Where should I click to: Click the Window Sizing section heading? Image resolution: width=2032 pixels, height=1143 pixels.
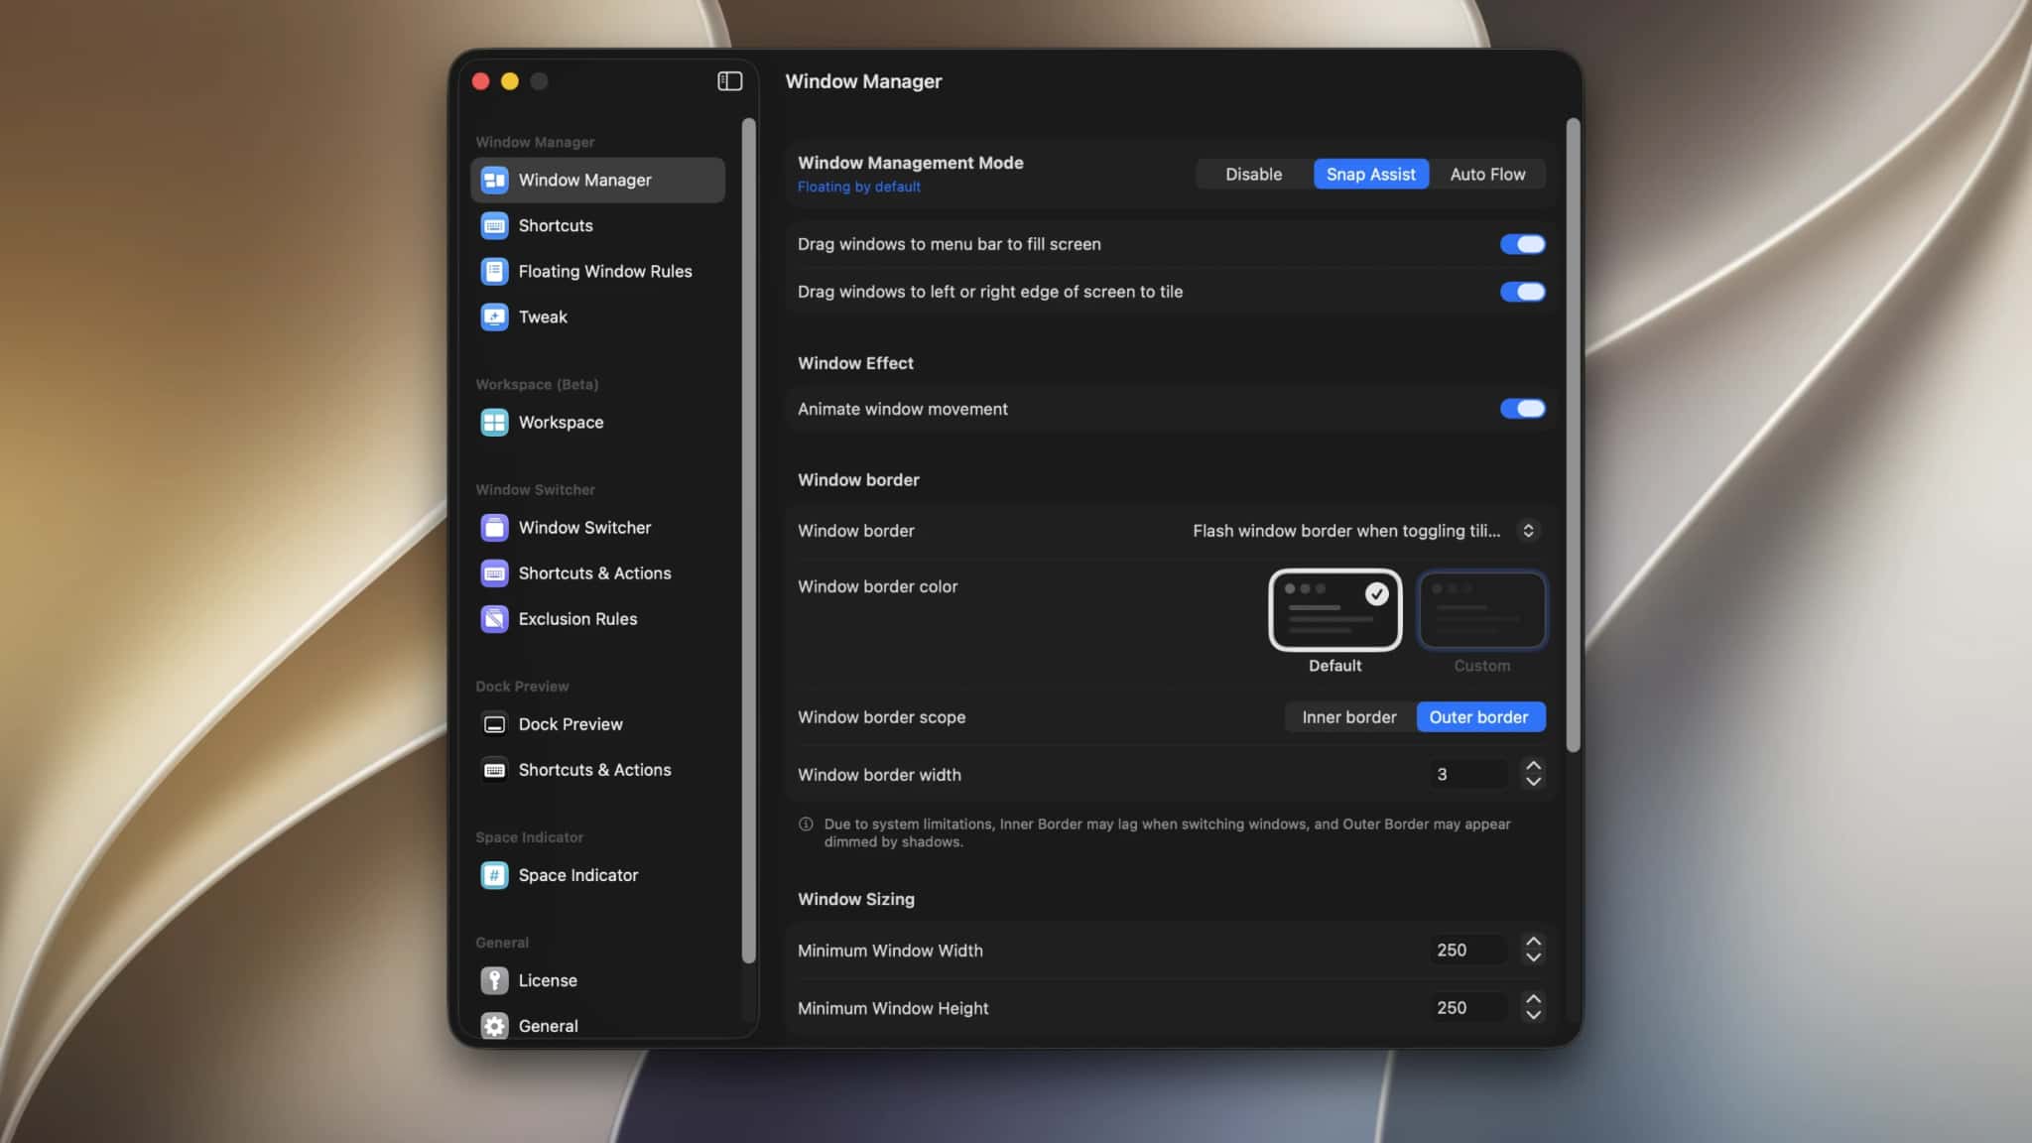[856, 899]
